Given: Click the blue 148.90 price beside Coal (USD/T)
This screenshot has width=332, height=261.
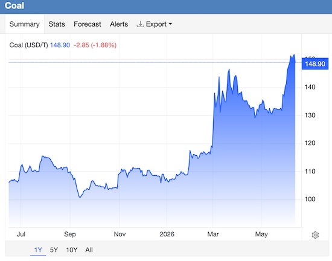Looking at the screenshot, I should [x=60, y=45].
